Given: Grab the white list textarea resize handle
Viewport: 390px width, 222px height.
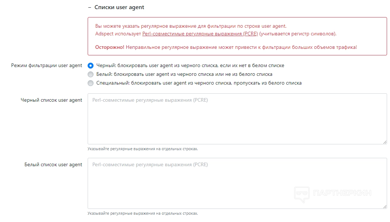Looking at the screenshot, I should coord(385,207).
